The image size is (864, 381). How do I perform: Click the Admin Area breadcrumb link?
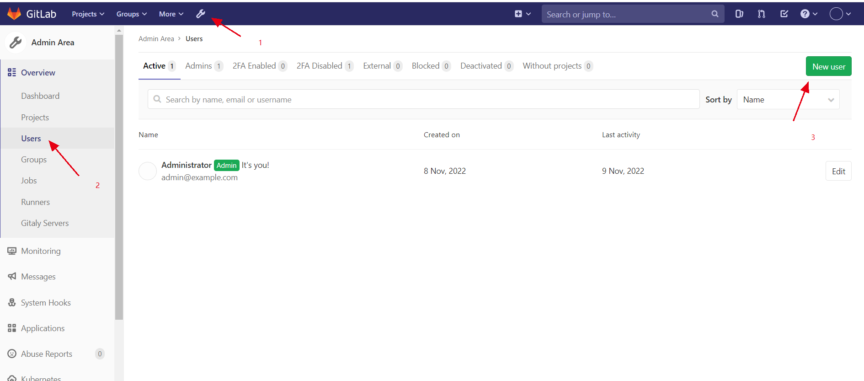(156, 39)
